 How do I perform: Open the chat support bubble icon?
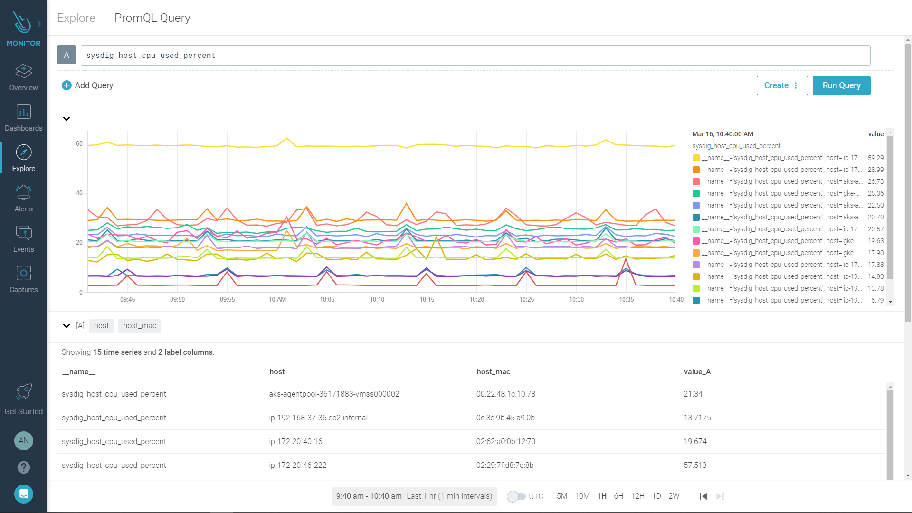coord(23,494)
